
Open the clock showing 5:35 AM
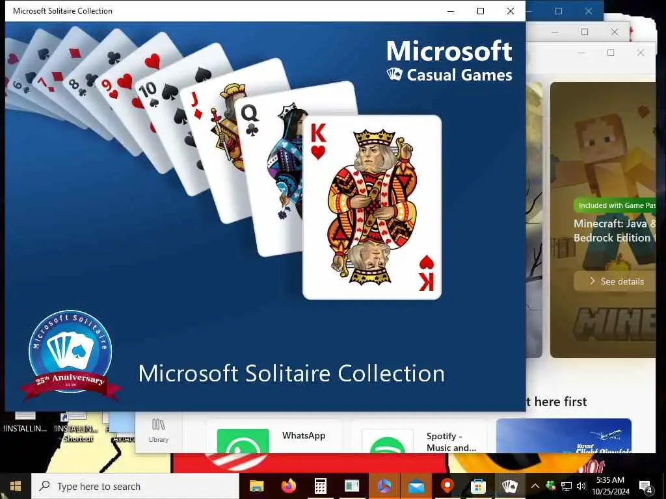tap(610, 486)
